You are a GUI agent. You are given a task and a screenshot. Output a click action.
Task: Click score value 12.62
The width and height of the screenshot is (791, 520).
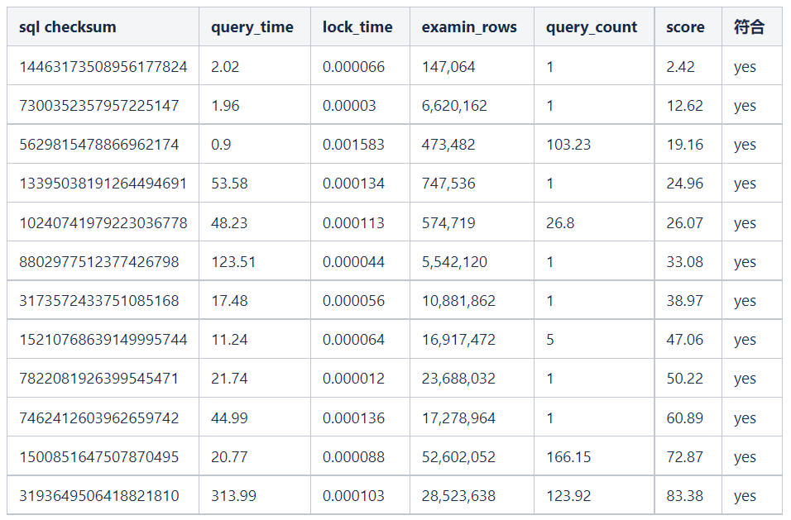(x=684, y=105)
